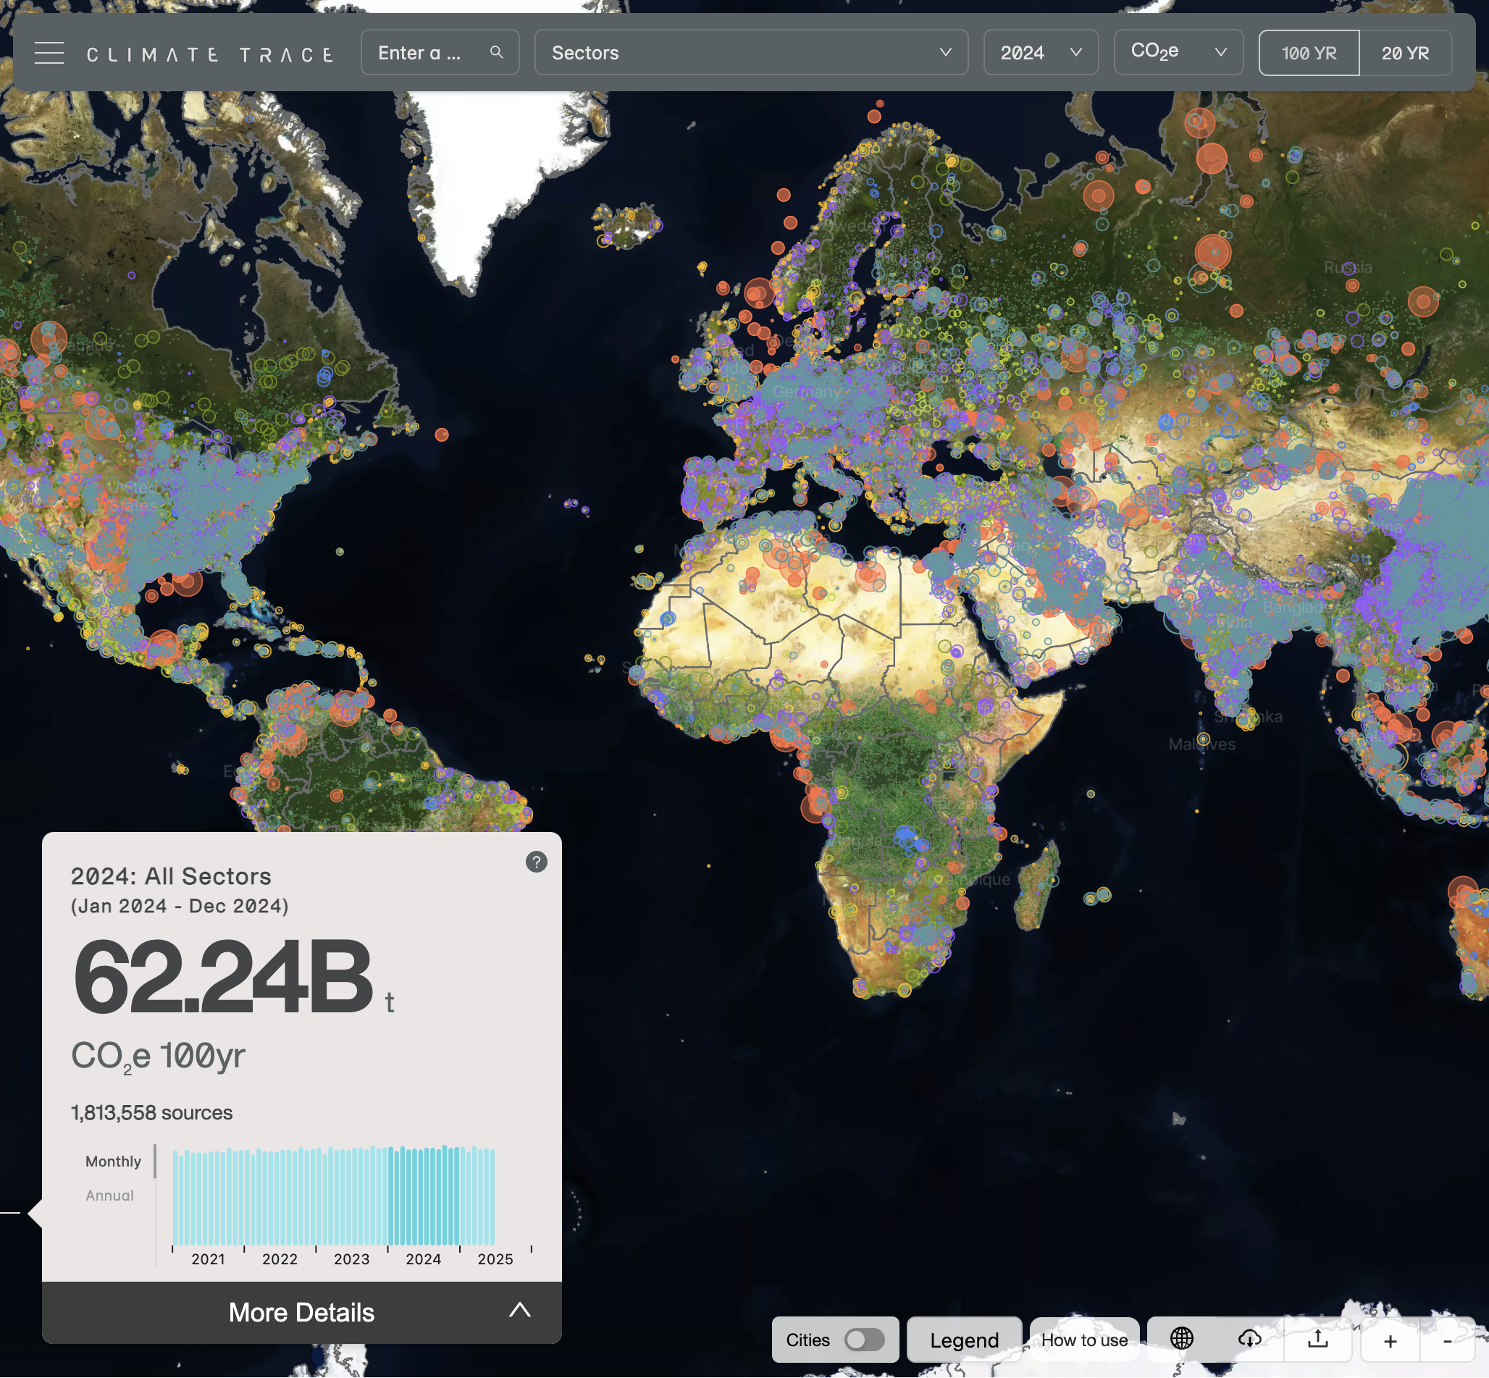The height and width of the screenshot is (1378, 1489).
Task: Open the How to use guide
Action: pyautogui.click(x=1084, y=1340)
